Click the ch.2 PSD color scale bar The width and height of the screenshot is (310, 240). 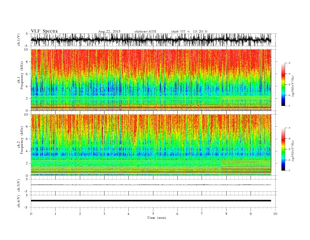tap(283, 149)
